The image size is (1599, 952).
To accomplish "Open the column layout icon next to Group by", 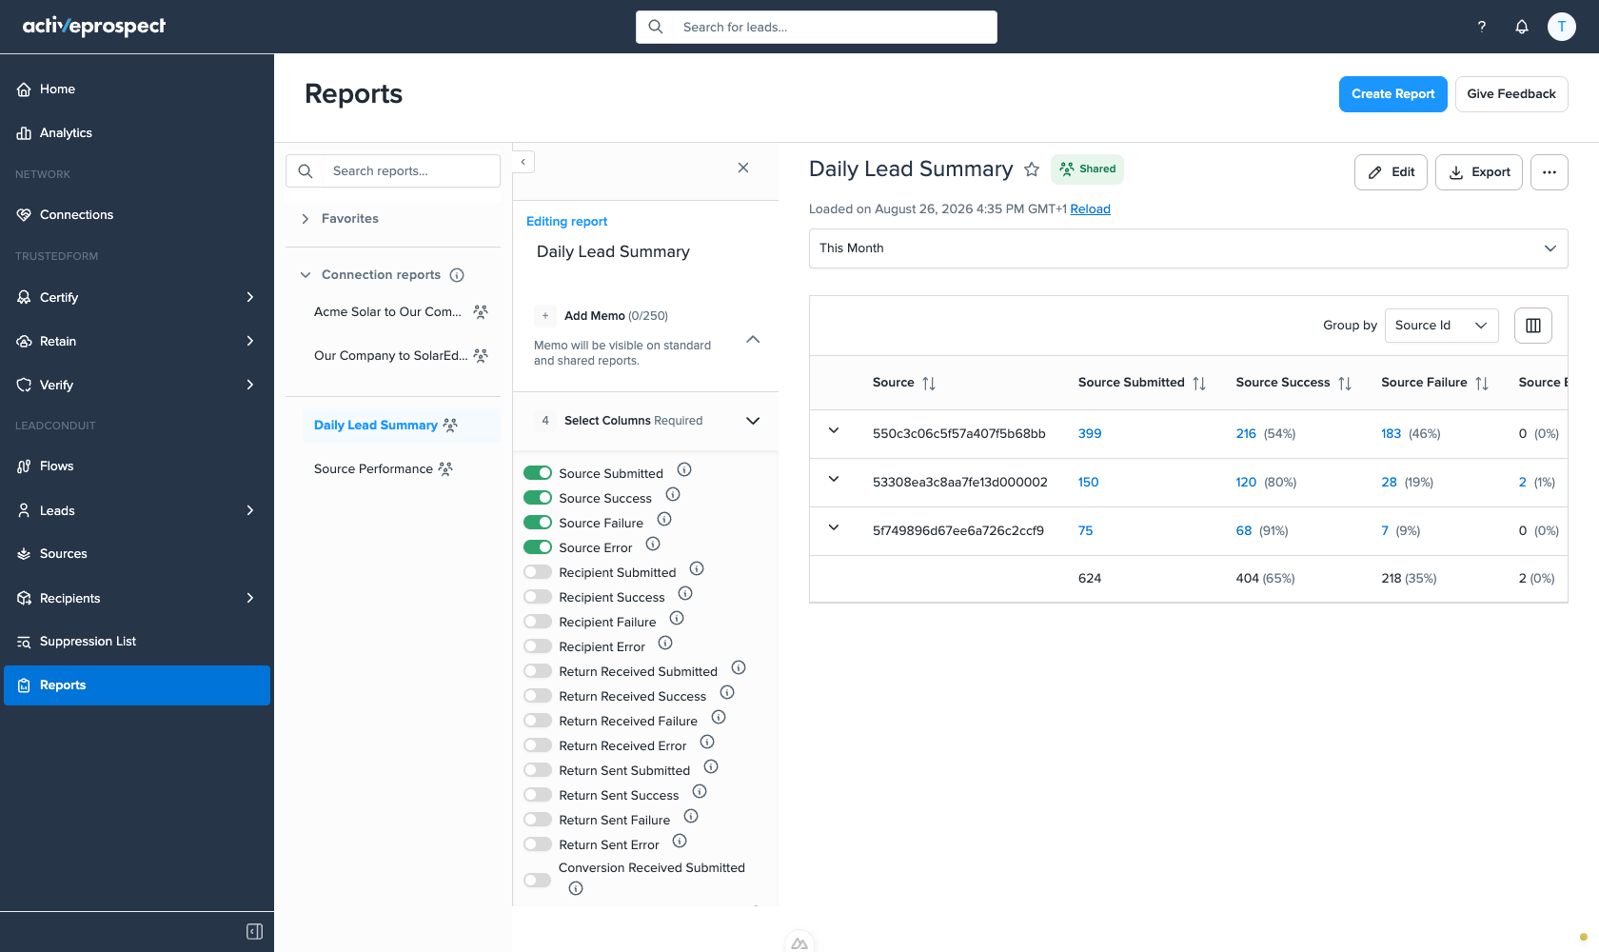I will click(x=1533, y=326).
